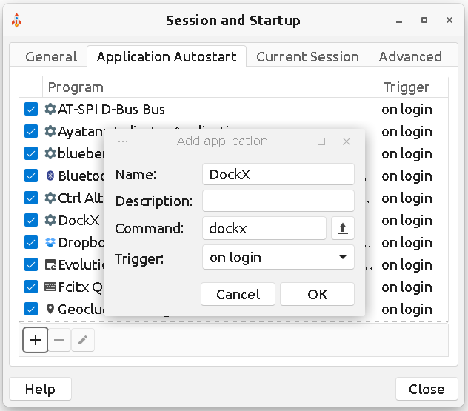This screenshot has height=411, width=468.
Task: Click the Dropbox icon in program list
Action: tap(50, 243)
